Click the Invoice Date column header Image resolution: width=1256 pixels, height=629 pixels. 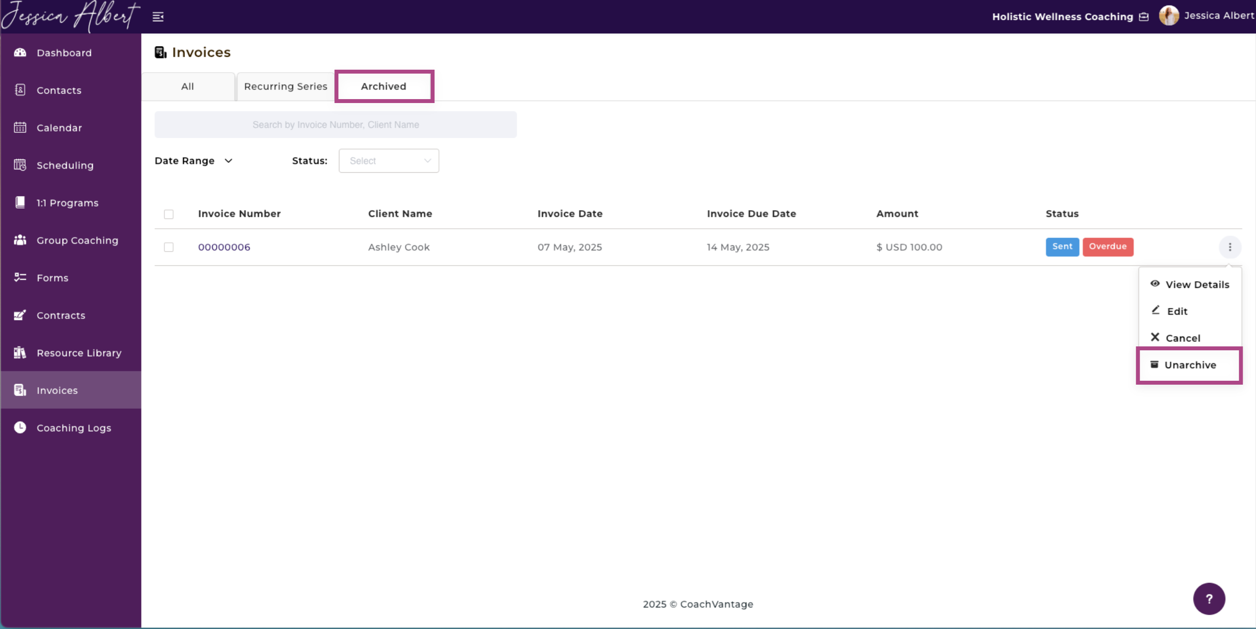[x=570, y=213]
